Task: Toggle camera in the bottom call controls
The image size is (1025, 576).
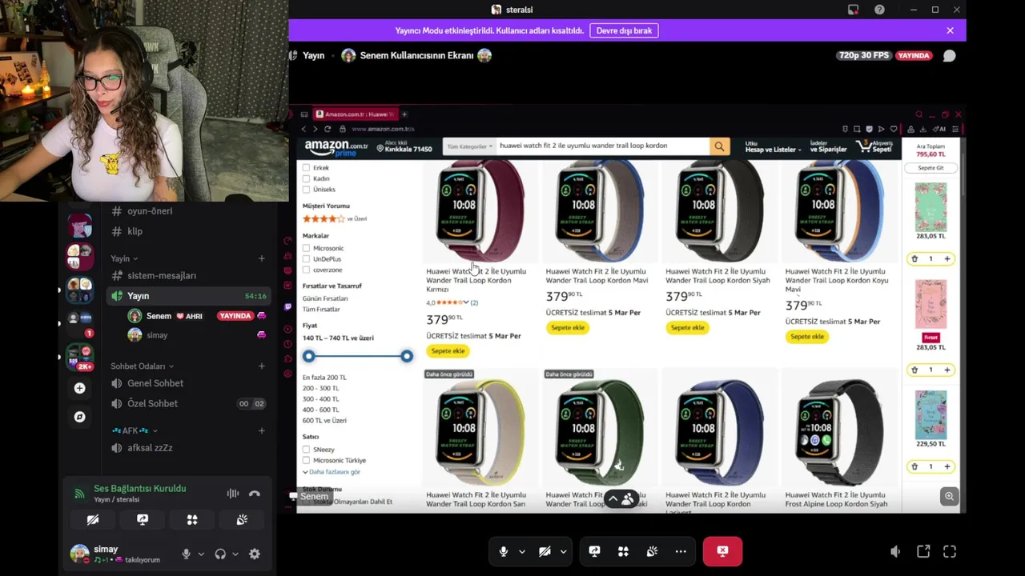Action: pos(545,551)
